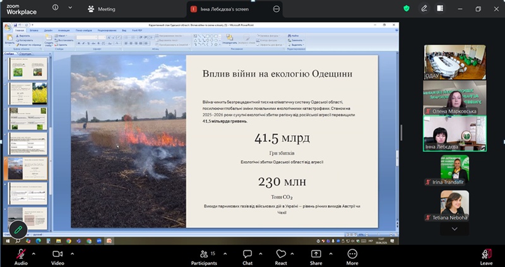Expand video options arrow next to Video
Image resolution: width=505 pixels, height=267 pixels.
(72, 254)
